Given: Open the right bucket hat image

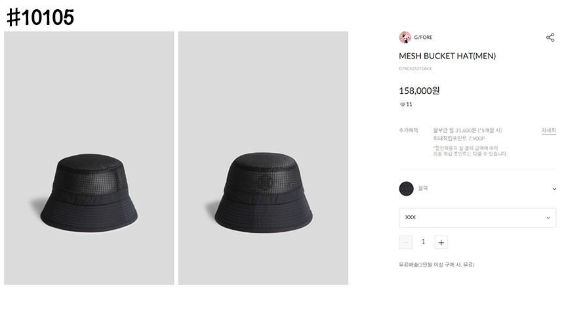Looking at the screenshot, I should pos(263,158).
